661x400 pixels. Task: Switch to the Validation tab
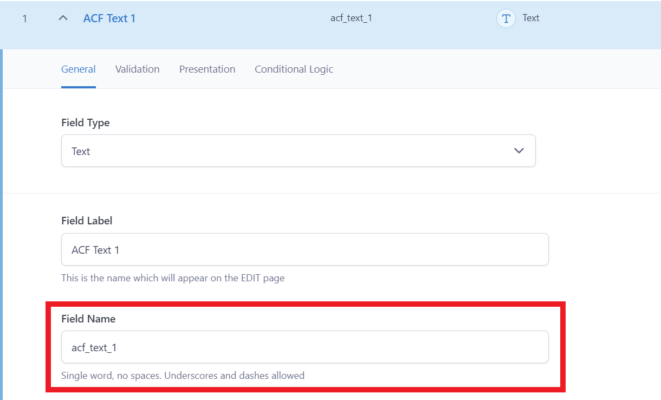(138, 69)
